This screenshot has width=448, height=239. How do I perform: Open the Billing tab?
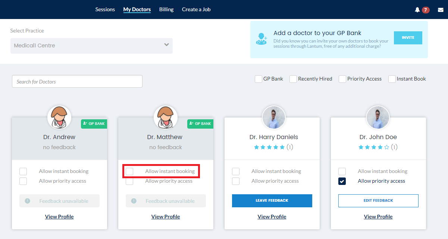point(166,10)
